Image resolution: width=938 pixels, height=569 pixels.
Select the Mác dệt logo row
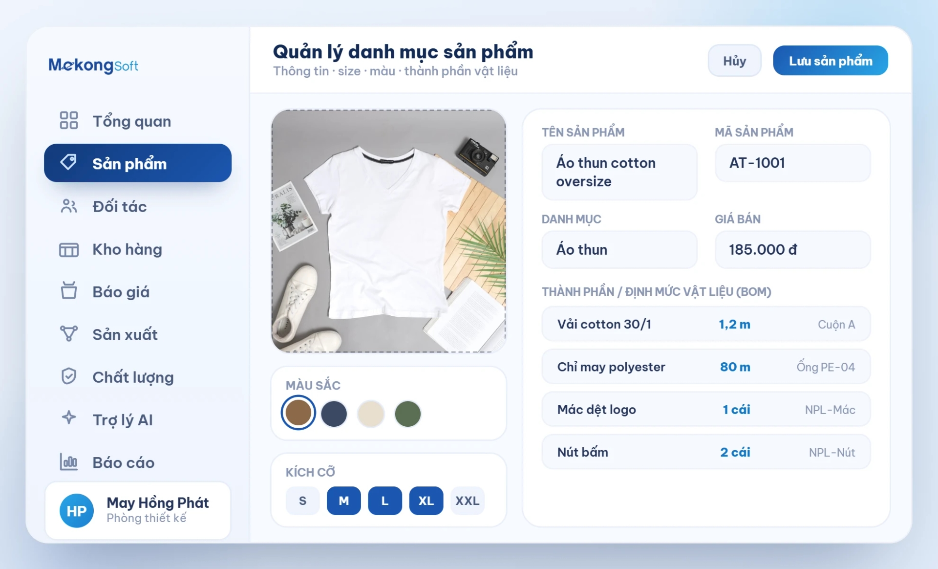pos(706,409)
